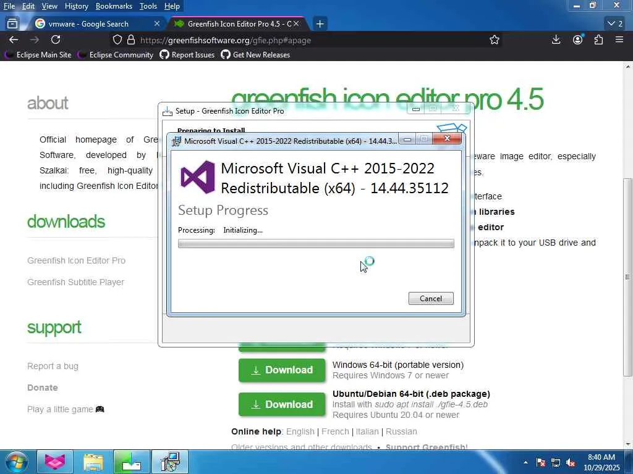Show hidden system tray icons
This screenshot has height=474, width=633.
point(525,462)
